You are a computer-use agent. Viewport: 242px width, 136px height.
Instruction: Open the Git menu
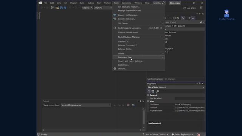pyautogui.click(x=66, y=3)
